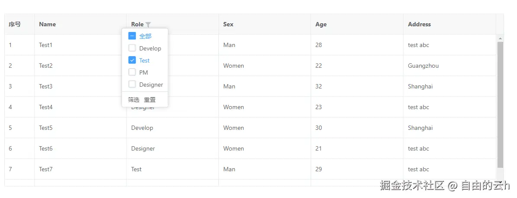Viewport: 517px width, 198px height.
Task: Click the Designer role cell in Test6 row
Action: point(143,149)
